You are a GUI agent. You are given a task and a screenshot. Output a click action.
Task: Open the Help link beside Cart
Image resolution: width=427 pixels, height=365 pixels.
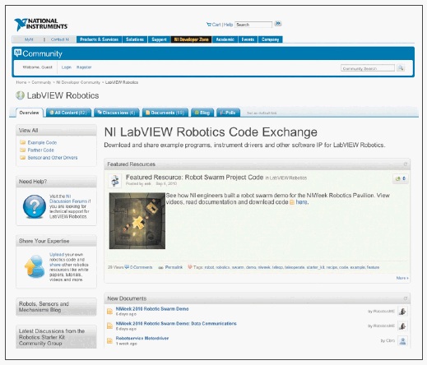228,25
